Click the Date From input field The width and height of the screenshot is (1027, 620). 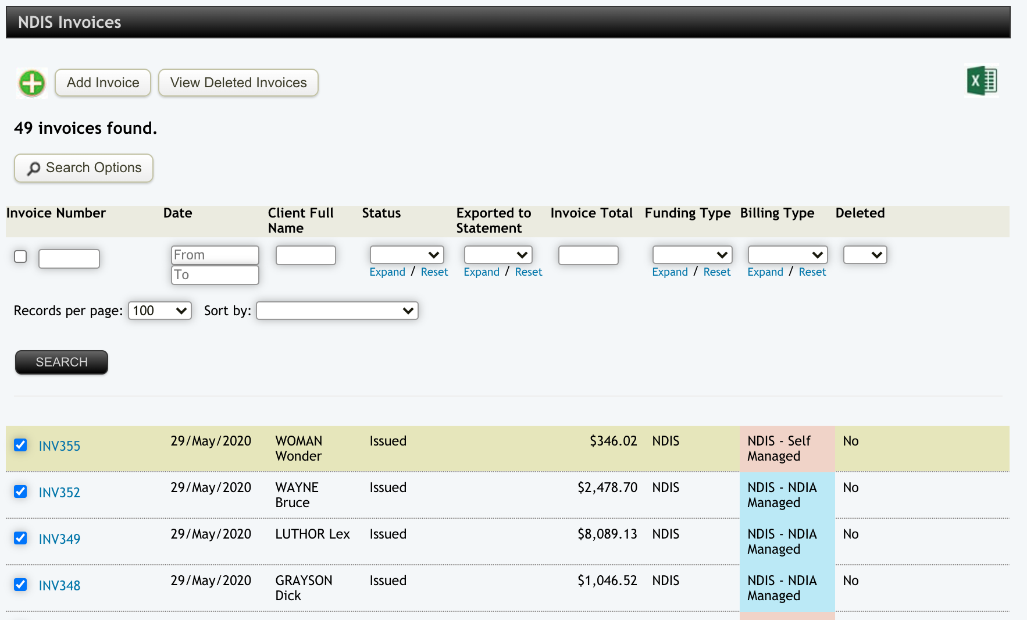[215, 255]
